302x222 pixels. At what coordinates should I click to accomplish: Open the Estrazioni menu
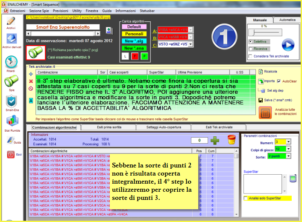point(18,11)
